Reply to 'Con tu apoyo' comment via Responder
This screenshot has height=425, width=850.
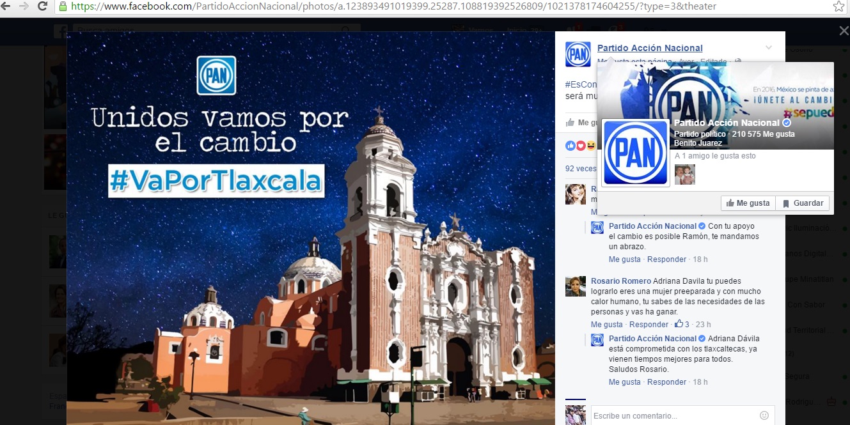point(666,259)
